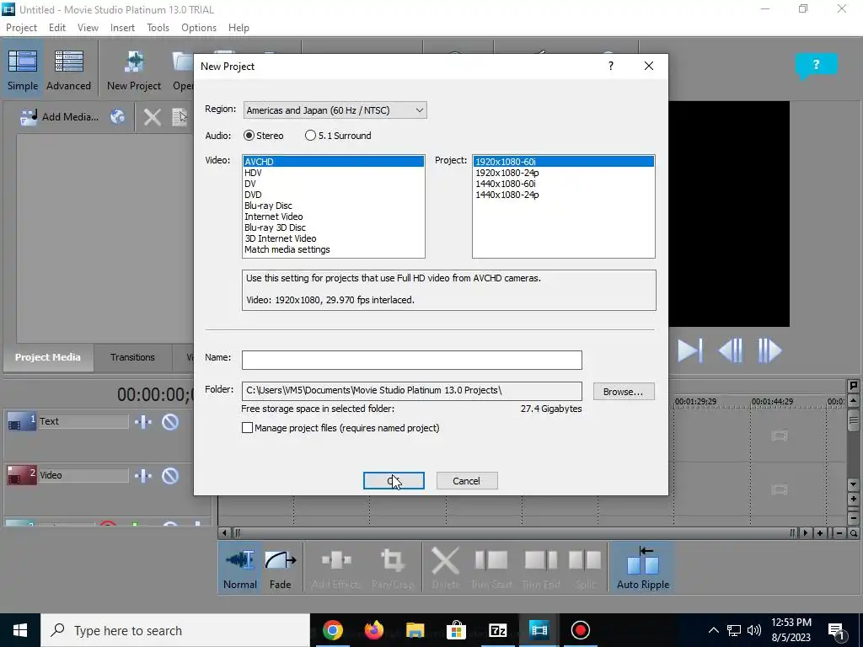Image resolution: width=863 pixels, height=647 pixels.
Task: Select Blu-ray 3D Disc video type
Action: [334, 227]
